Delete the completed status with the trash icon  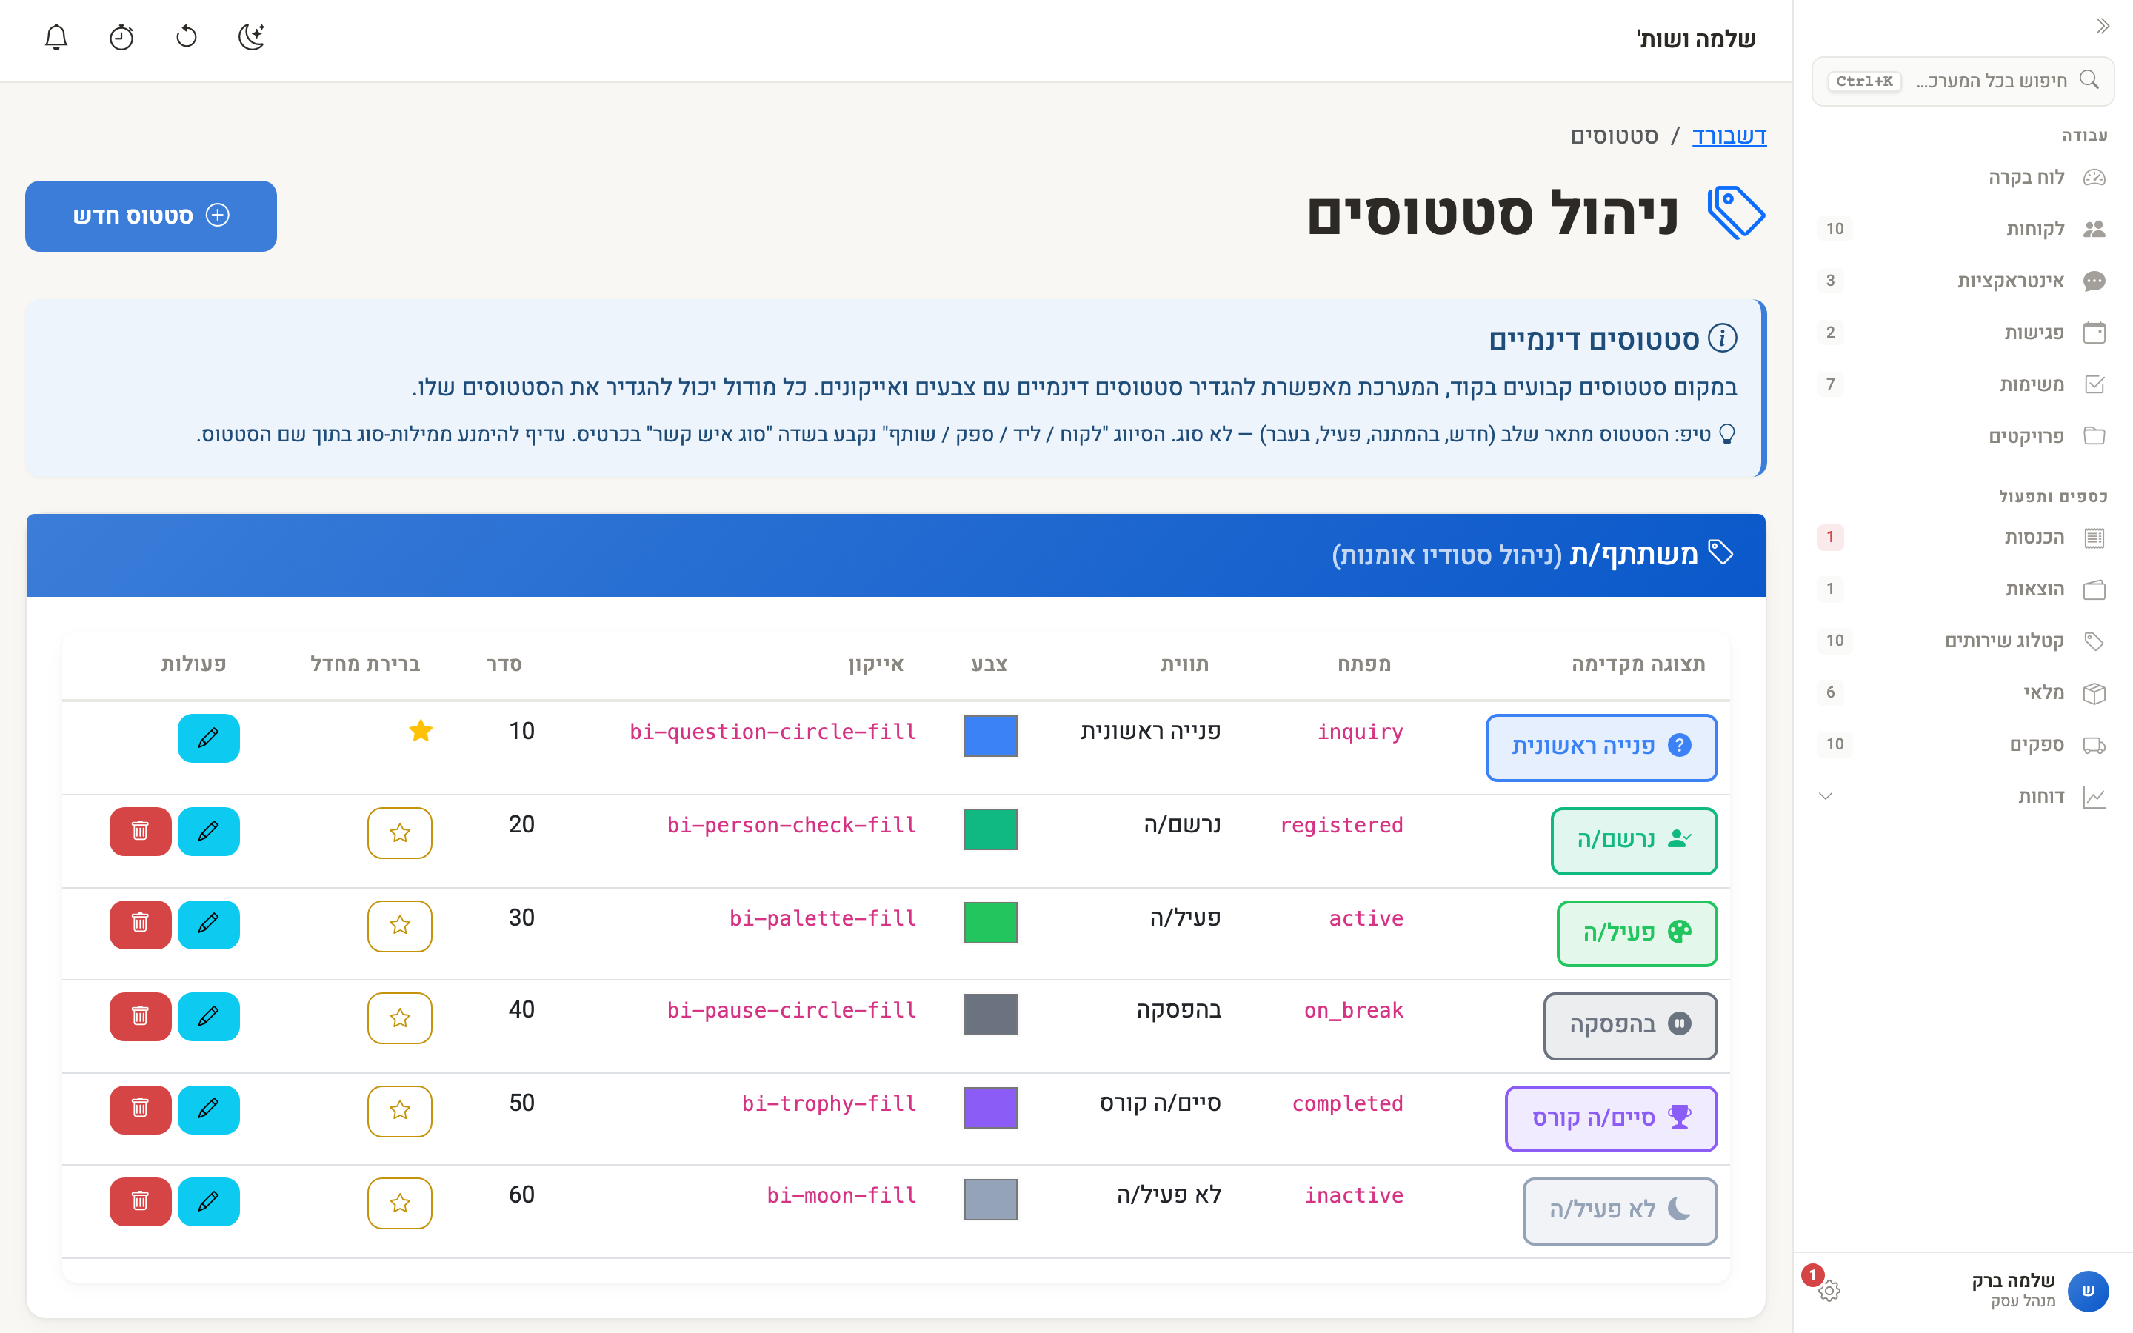pos(140,1110)
